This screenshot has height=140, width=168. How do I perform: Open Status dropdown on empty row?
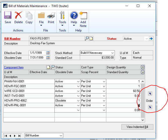78,110
